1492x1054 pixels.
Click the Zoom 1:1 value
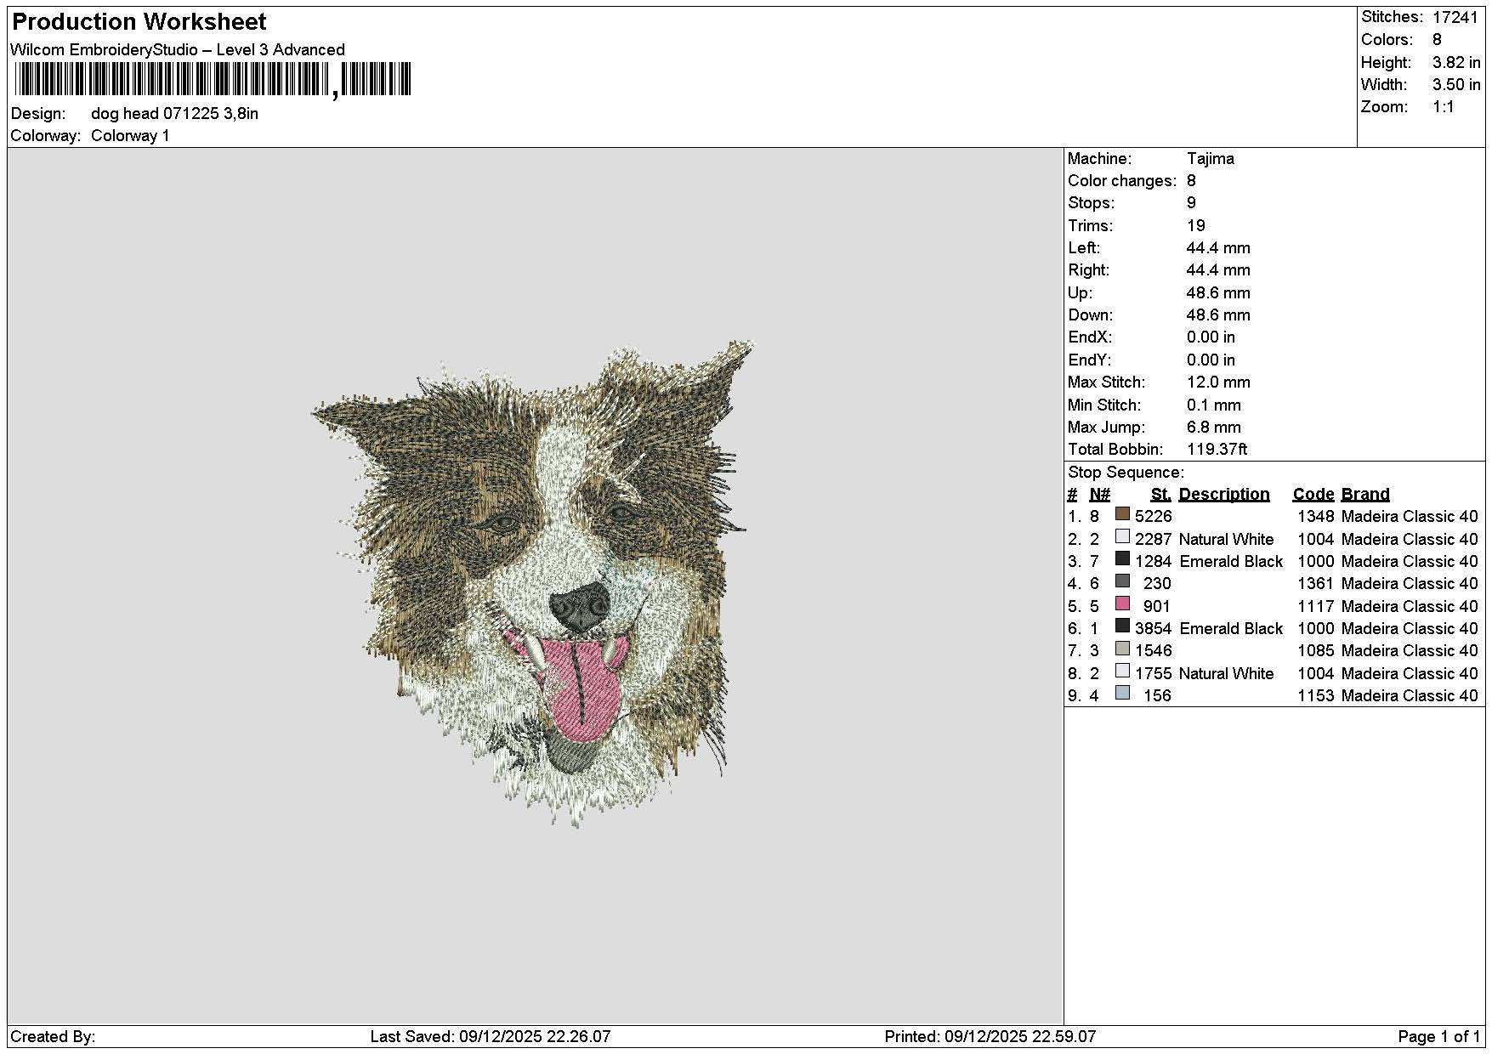coord(1443,107)
